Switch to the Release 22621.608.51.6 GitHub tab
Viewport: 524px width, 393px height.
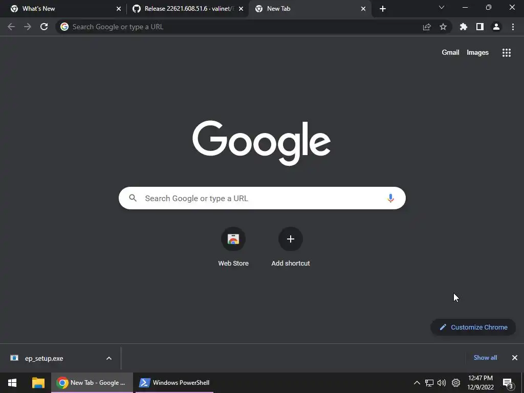coord(188,9)
